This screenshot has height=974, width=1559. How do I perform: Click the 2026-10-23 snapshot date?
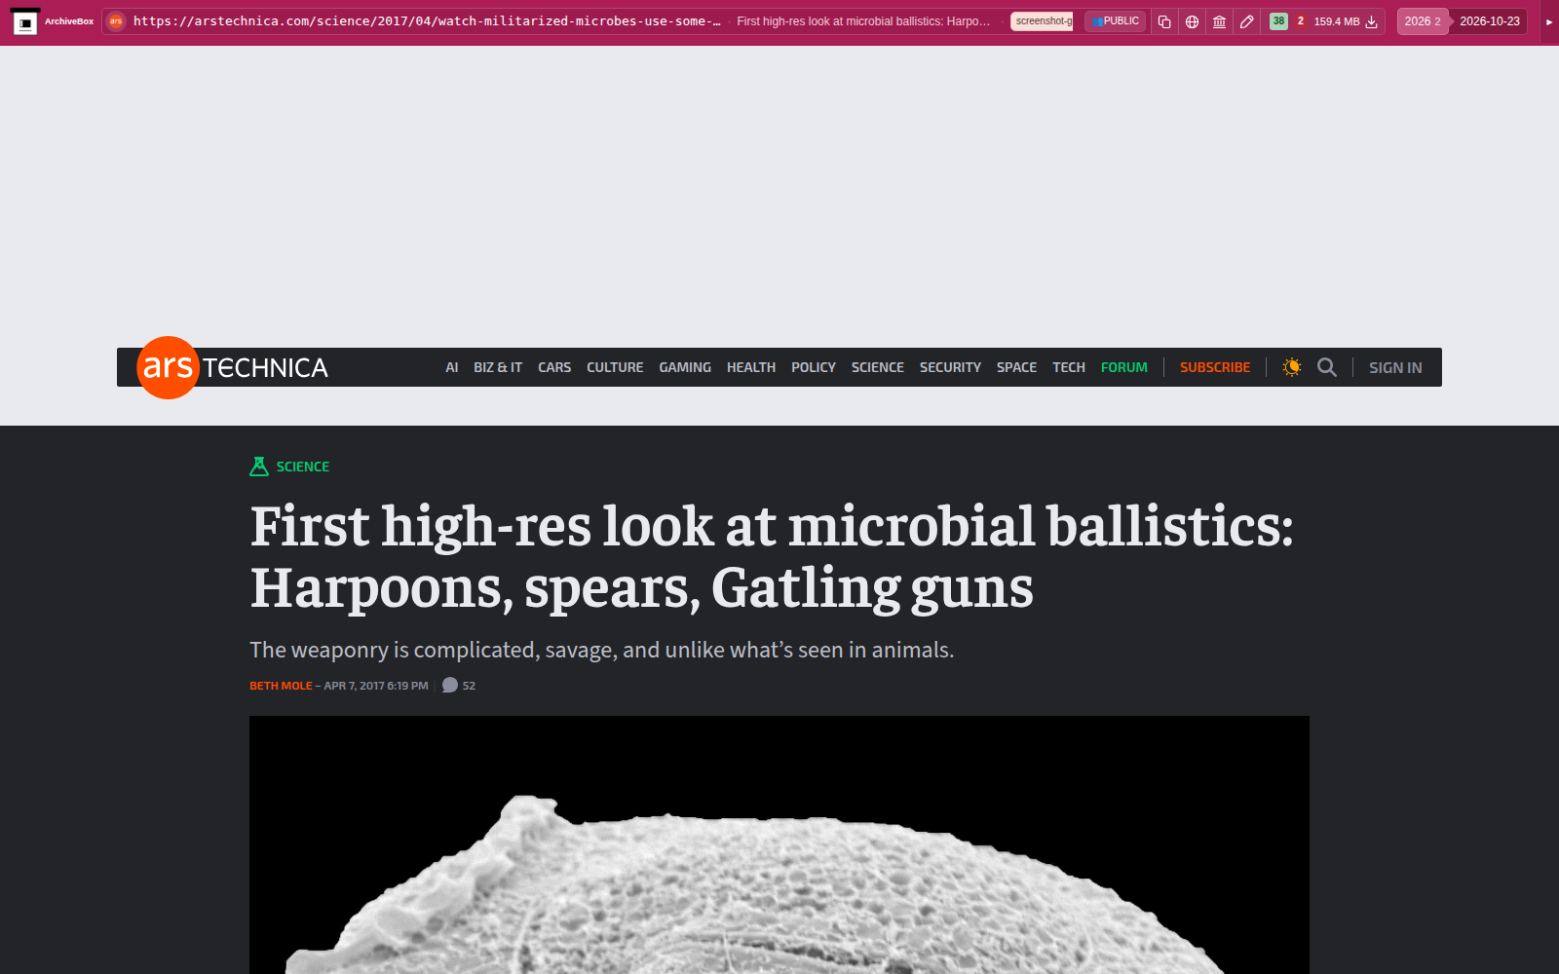point(1489,21)
